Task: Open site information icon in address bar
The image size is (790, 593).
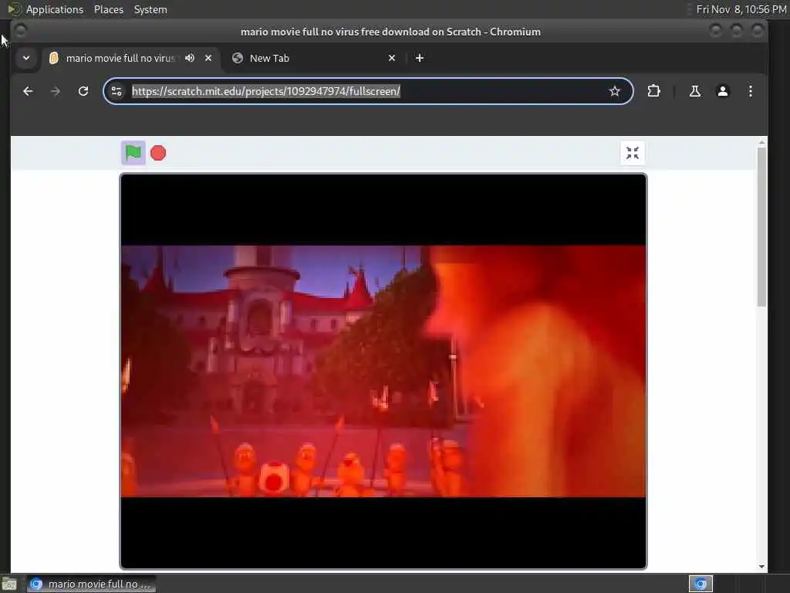Action: tap(117, 91)
